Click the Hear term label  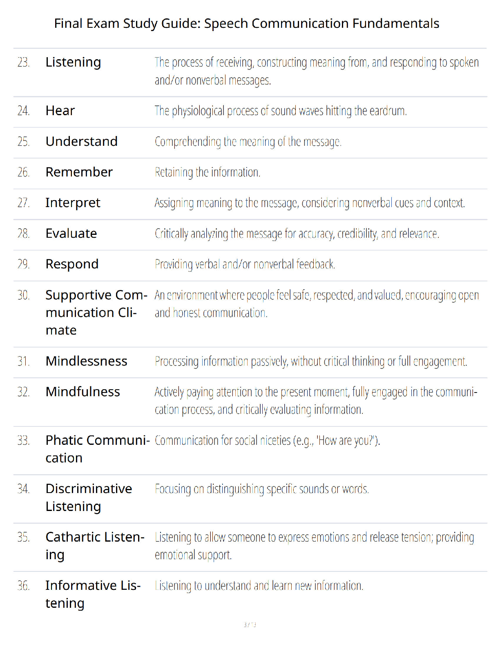point(60,111)
